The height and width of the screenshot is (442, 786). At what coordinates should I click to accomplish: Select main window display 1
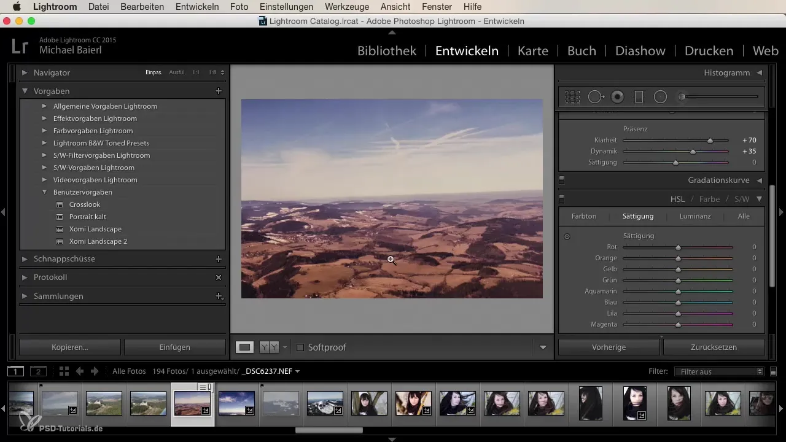click(15, 371)
